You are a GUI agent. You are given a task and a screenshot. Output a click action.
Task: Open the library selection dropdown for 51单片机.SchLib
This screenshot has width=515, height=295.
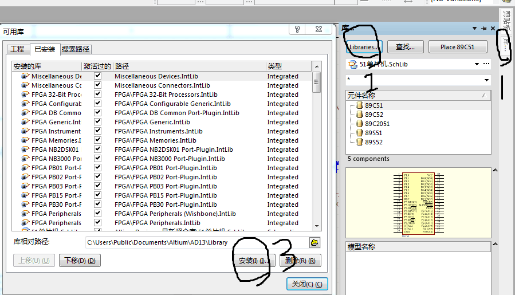(477, 64)
